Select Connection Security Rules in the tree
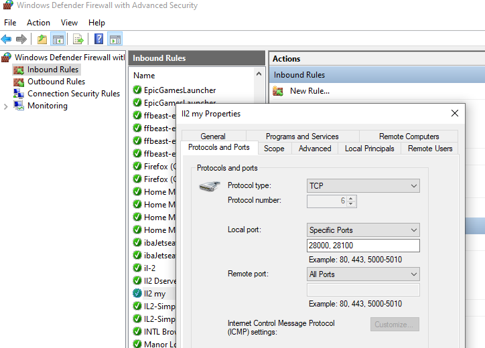 (73, 94)
